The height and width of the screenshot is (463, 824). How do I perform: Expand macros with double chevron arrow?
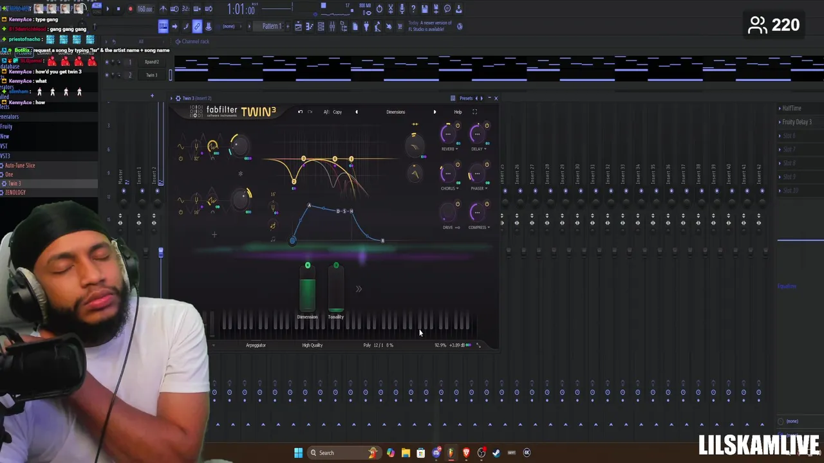[x=359, y=289]
